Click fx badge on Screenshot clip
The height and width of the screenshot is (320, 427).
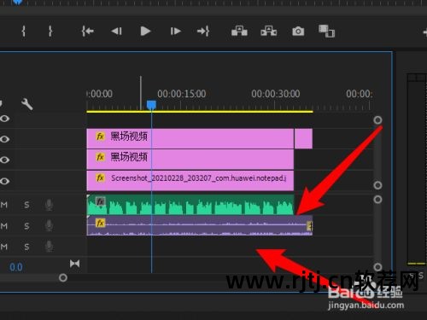point(100,178)
